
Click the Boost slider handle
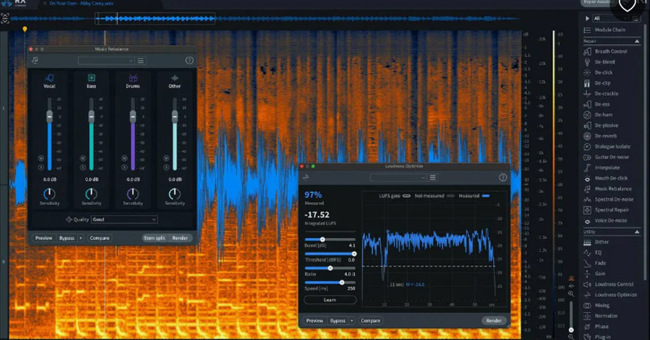322,239
